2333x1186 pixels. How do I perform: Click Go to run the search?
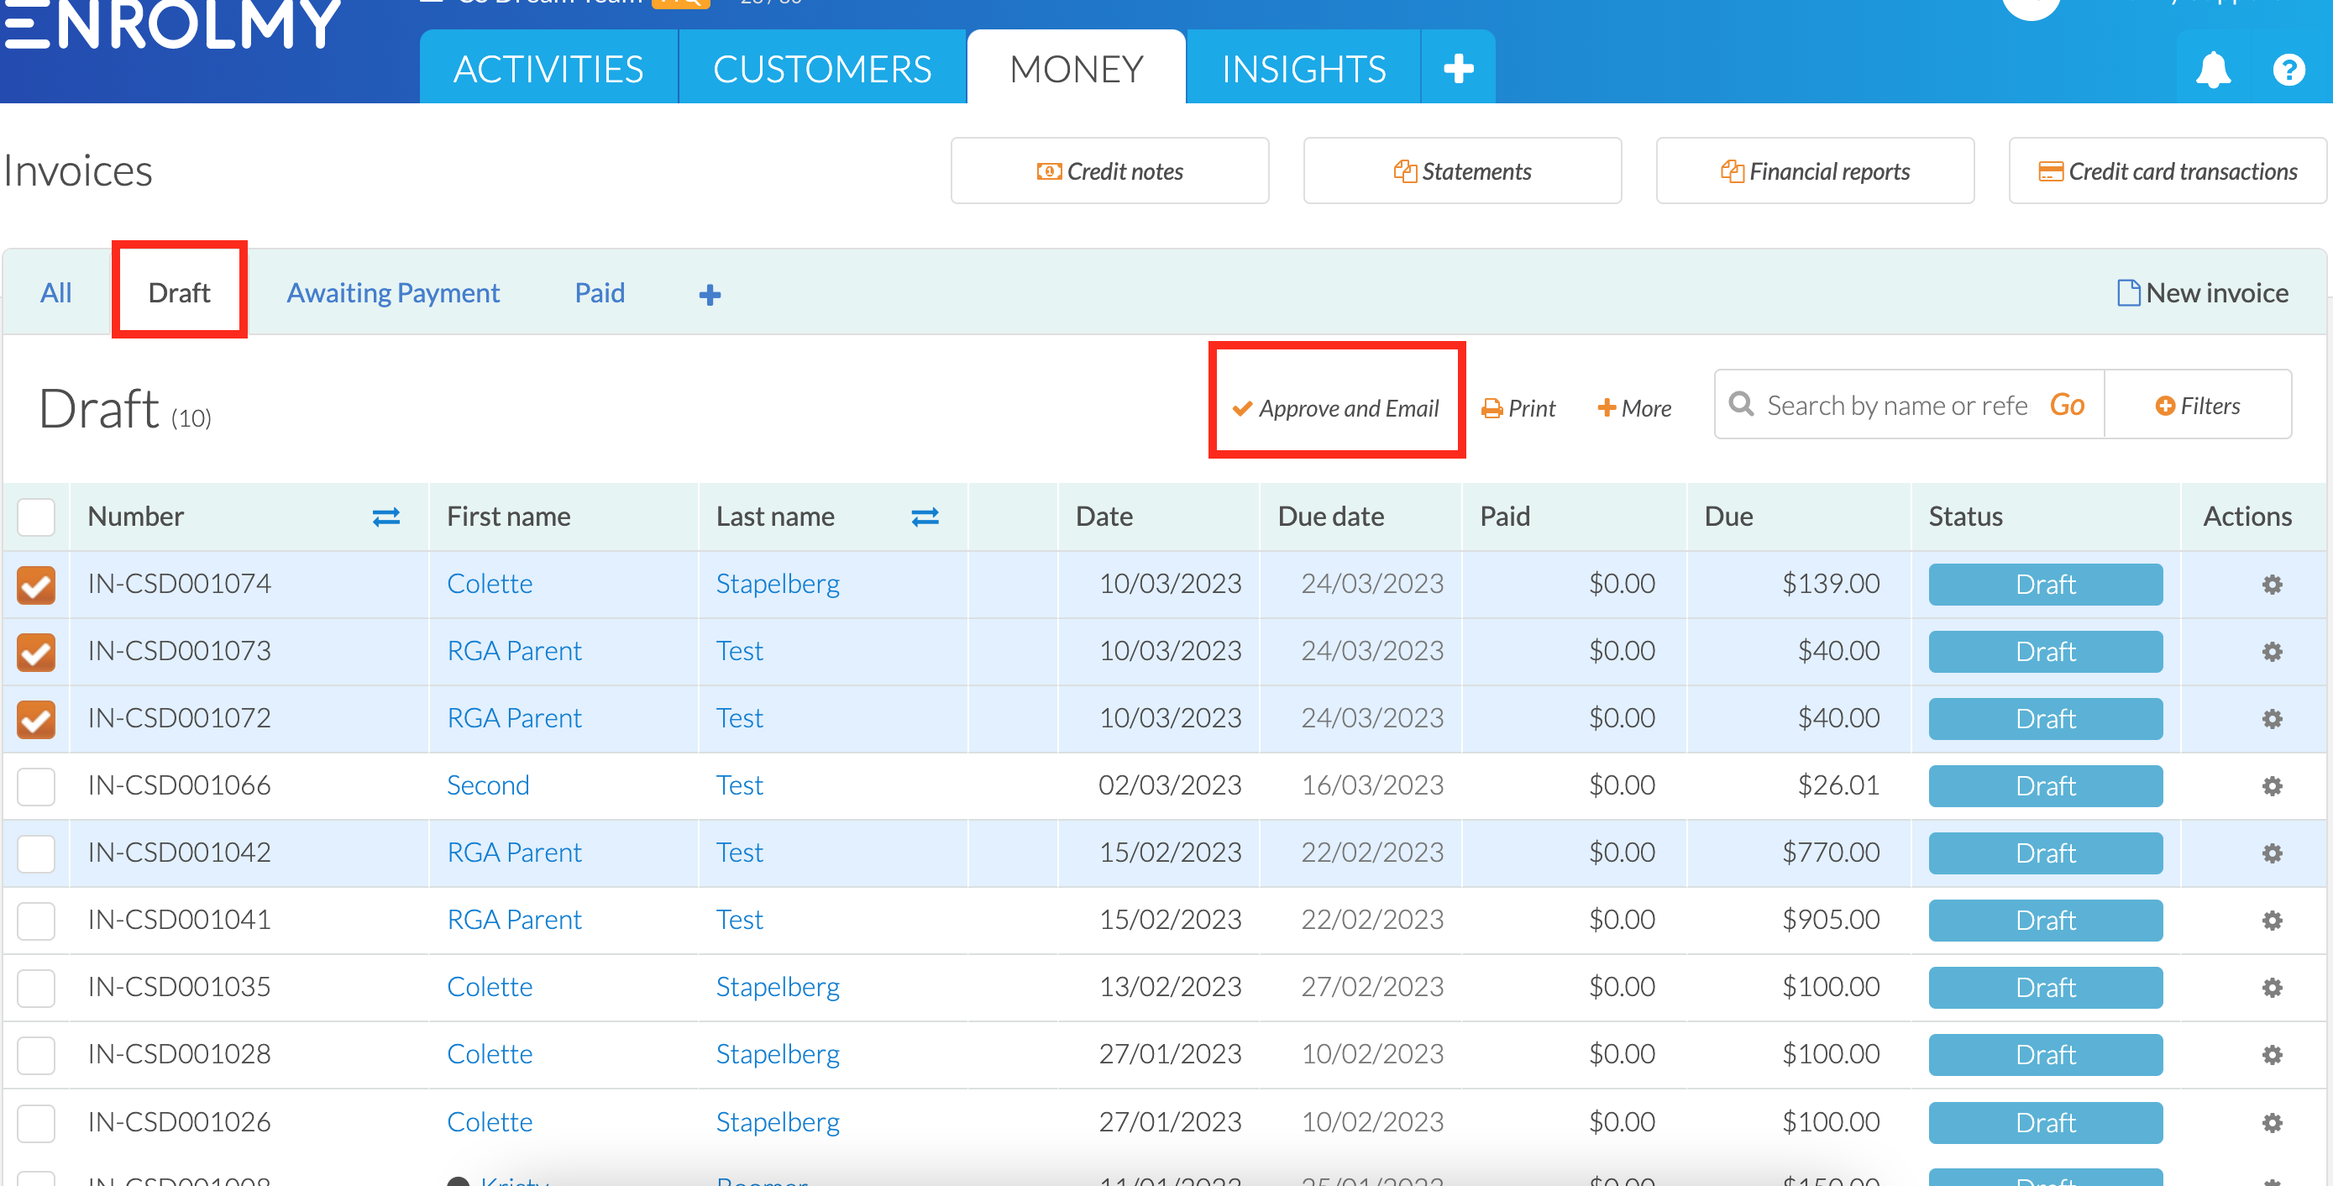coord(2068,404)
